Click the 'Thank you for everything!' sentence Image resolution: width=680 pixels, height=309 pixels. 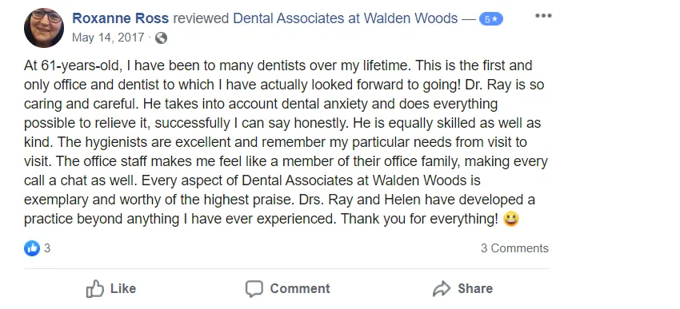[x=420, y=219]
